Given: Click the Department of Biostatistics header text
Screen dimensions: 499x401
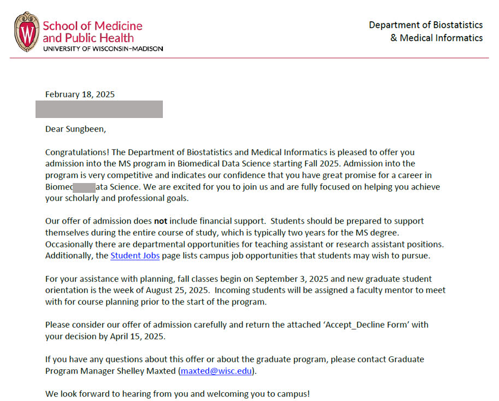Looking at the screenshot, I should 425,25.
